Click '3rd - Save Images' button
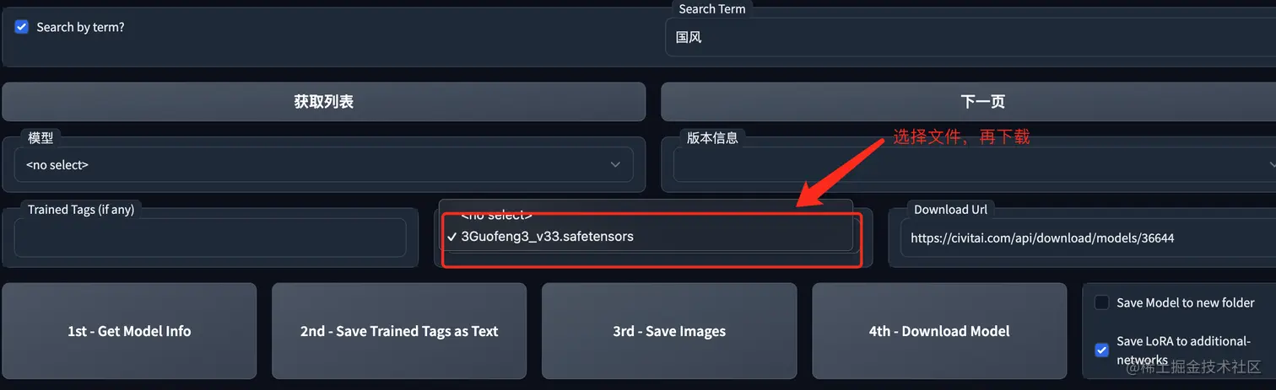This screenshot has height=390, width=1276. coord(669,331)
